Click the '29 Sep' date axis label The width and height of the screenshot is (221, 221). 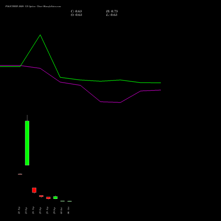point(54,210)
